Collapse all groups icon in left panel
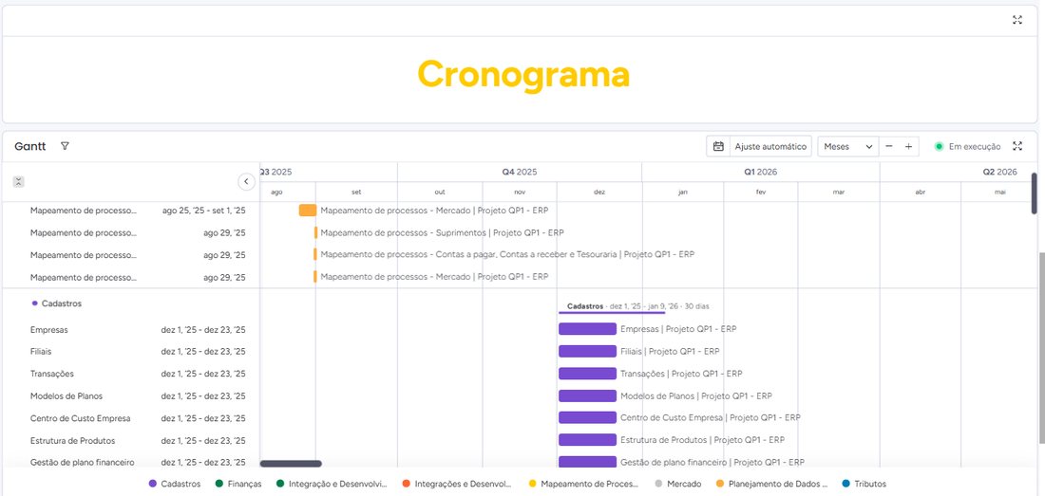The height and width of the screenshot is (496, 1045). click(x=19, y=181)
